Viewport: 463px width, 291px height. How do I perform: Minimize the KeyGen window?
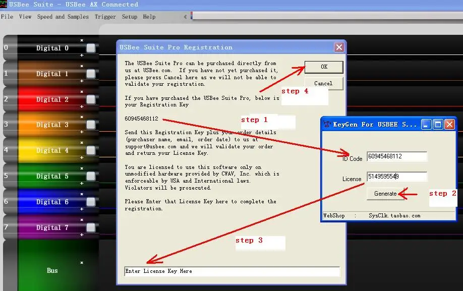(x=426, y=125)
